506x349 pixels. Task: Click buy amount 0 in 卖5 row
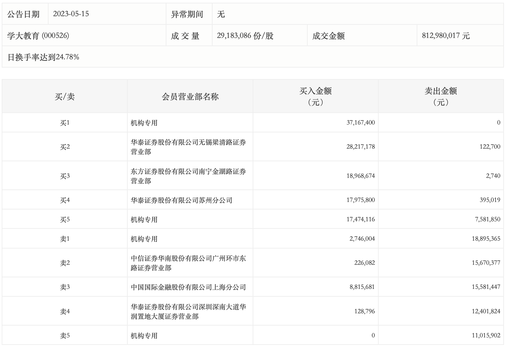[373, 335]
